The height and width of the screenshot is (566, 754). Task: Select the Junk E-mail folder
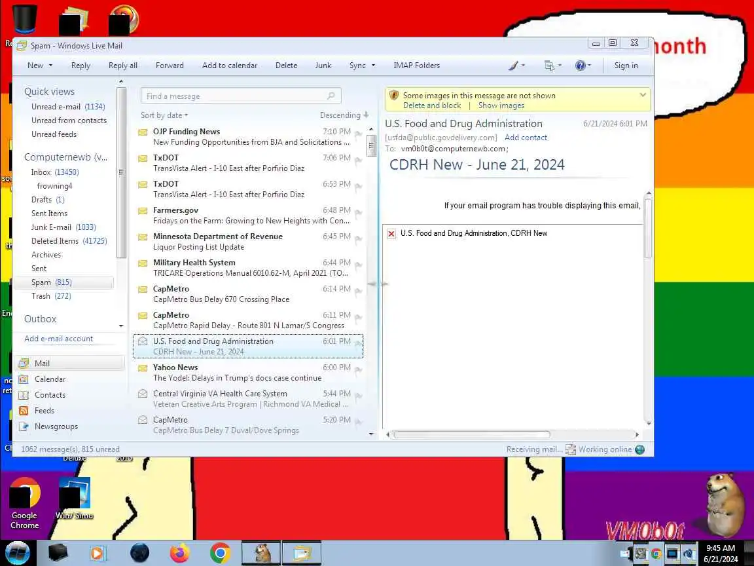[63, 227]
